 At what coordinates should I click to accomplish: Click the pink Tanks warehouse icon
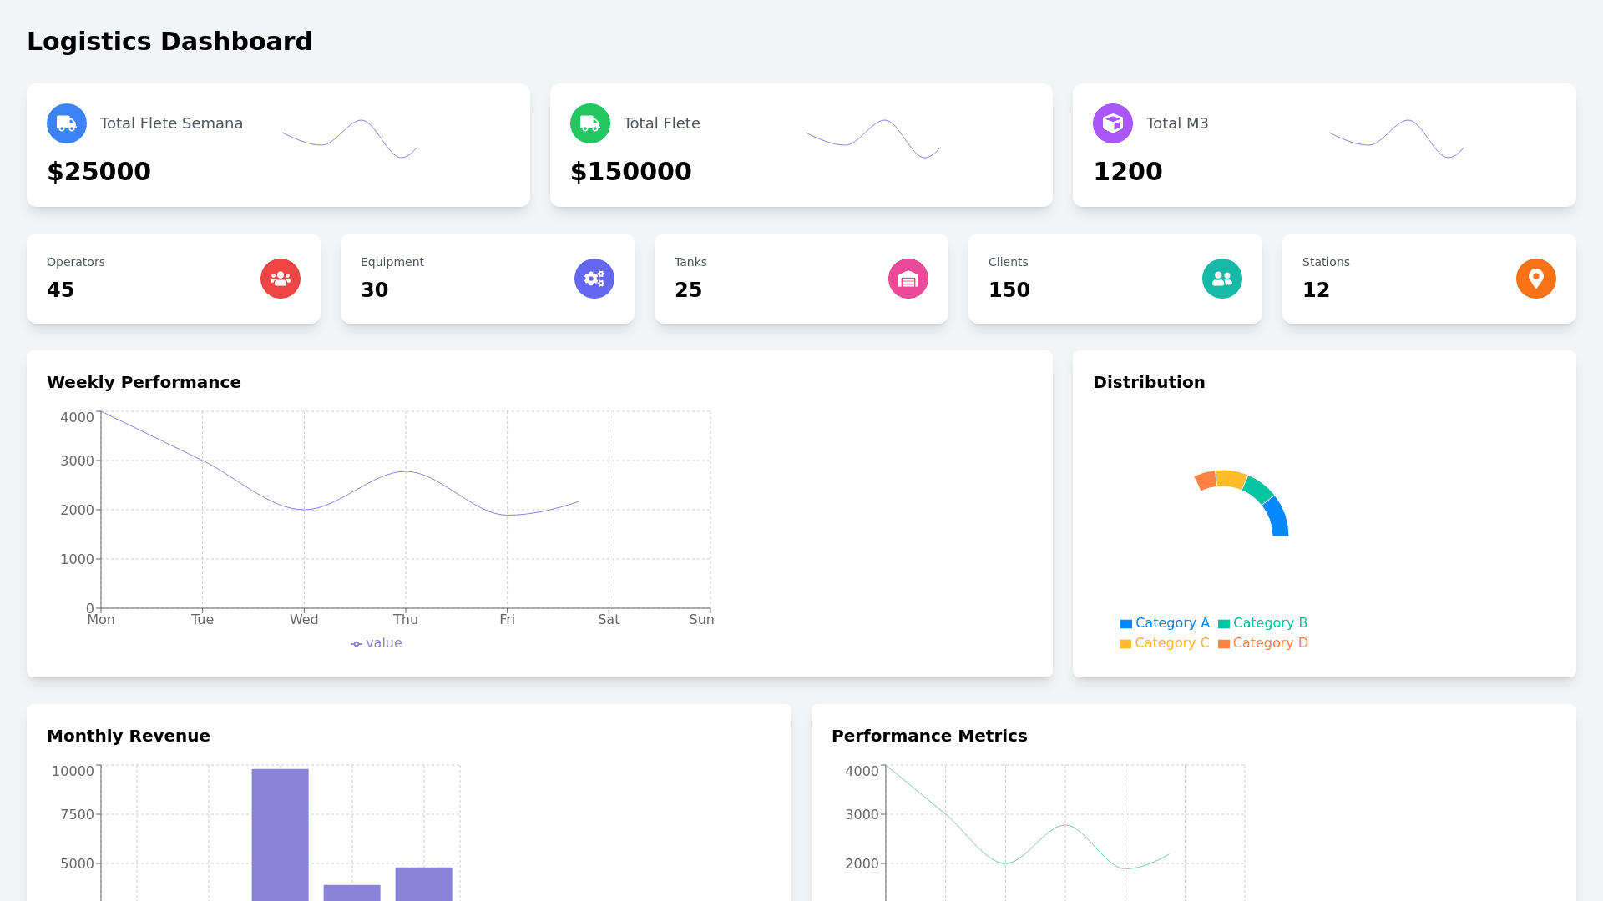click(908, 279)
